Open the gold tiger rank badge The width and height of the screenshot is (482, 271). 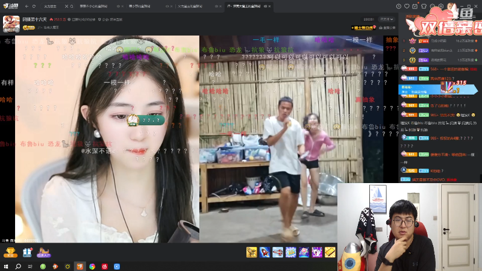[x=364, y=28]
